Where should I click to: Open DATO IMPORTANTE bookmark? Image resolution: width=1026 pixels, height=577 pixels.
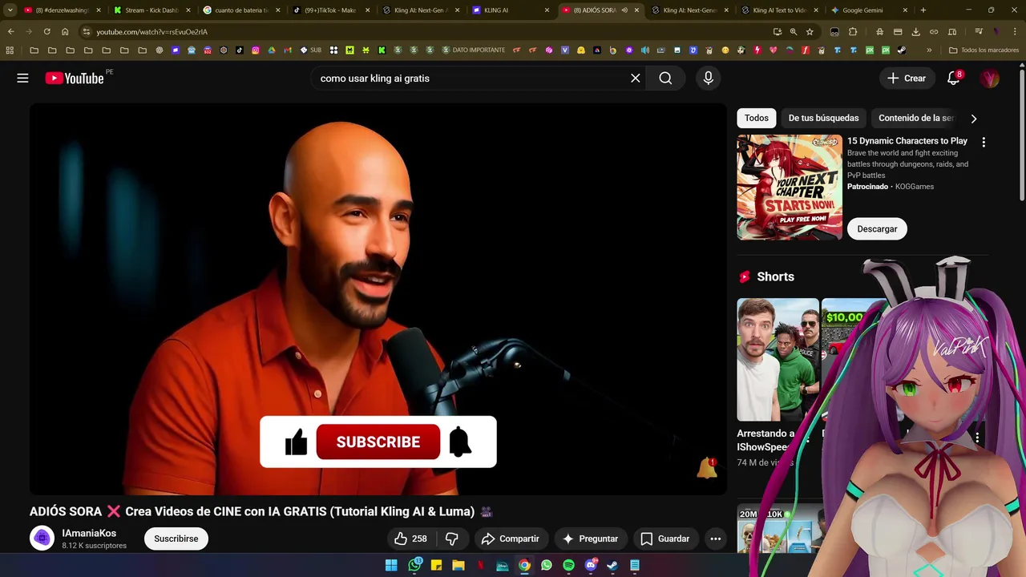[474, 50]
